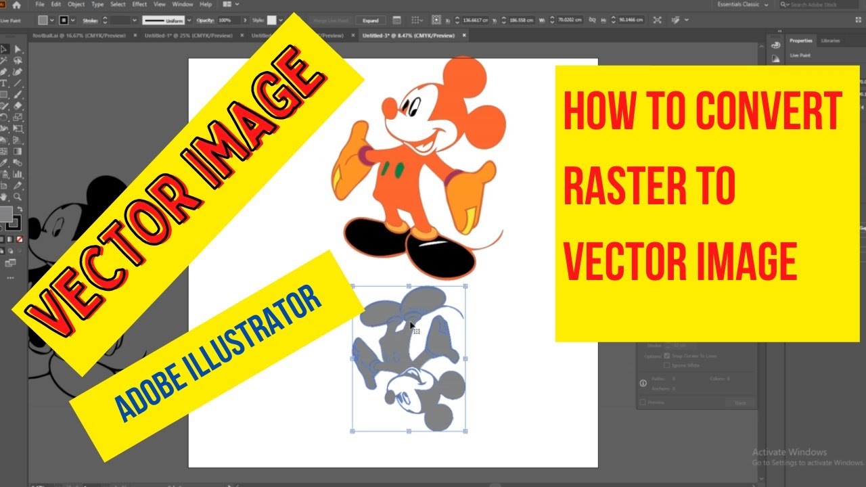
Task: Click the Fill color box in toolbar
Action: (6, 216)
